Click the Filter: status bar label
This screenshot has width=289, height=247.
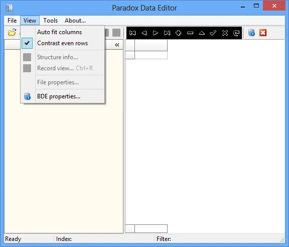coord(164,239)
